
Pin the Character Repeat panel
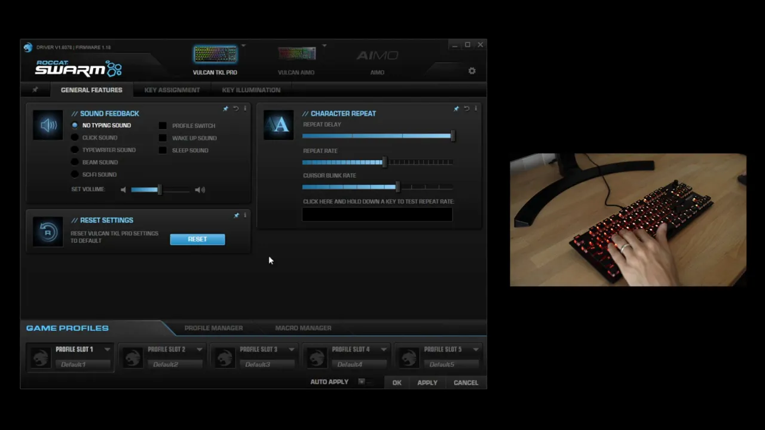(456, 109)
